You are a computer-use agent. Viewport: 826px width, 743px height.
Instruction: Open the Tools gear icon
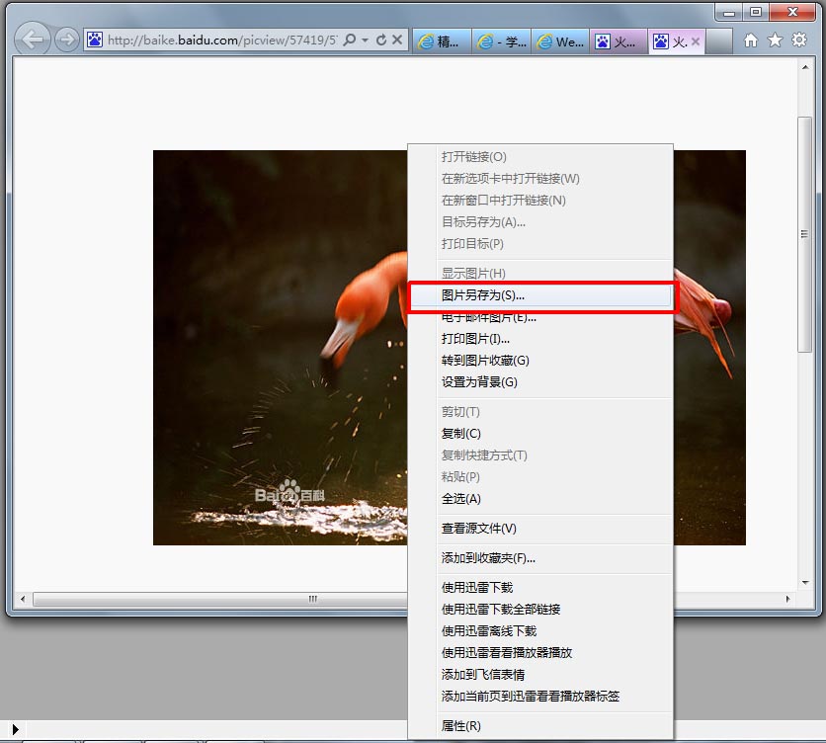(x=799, y=41)
